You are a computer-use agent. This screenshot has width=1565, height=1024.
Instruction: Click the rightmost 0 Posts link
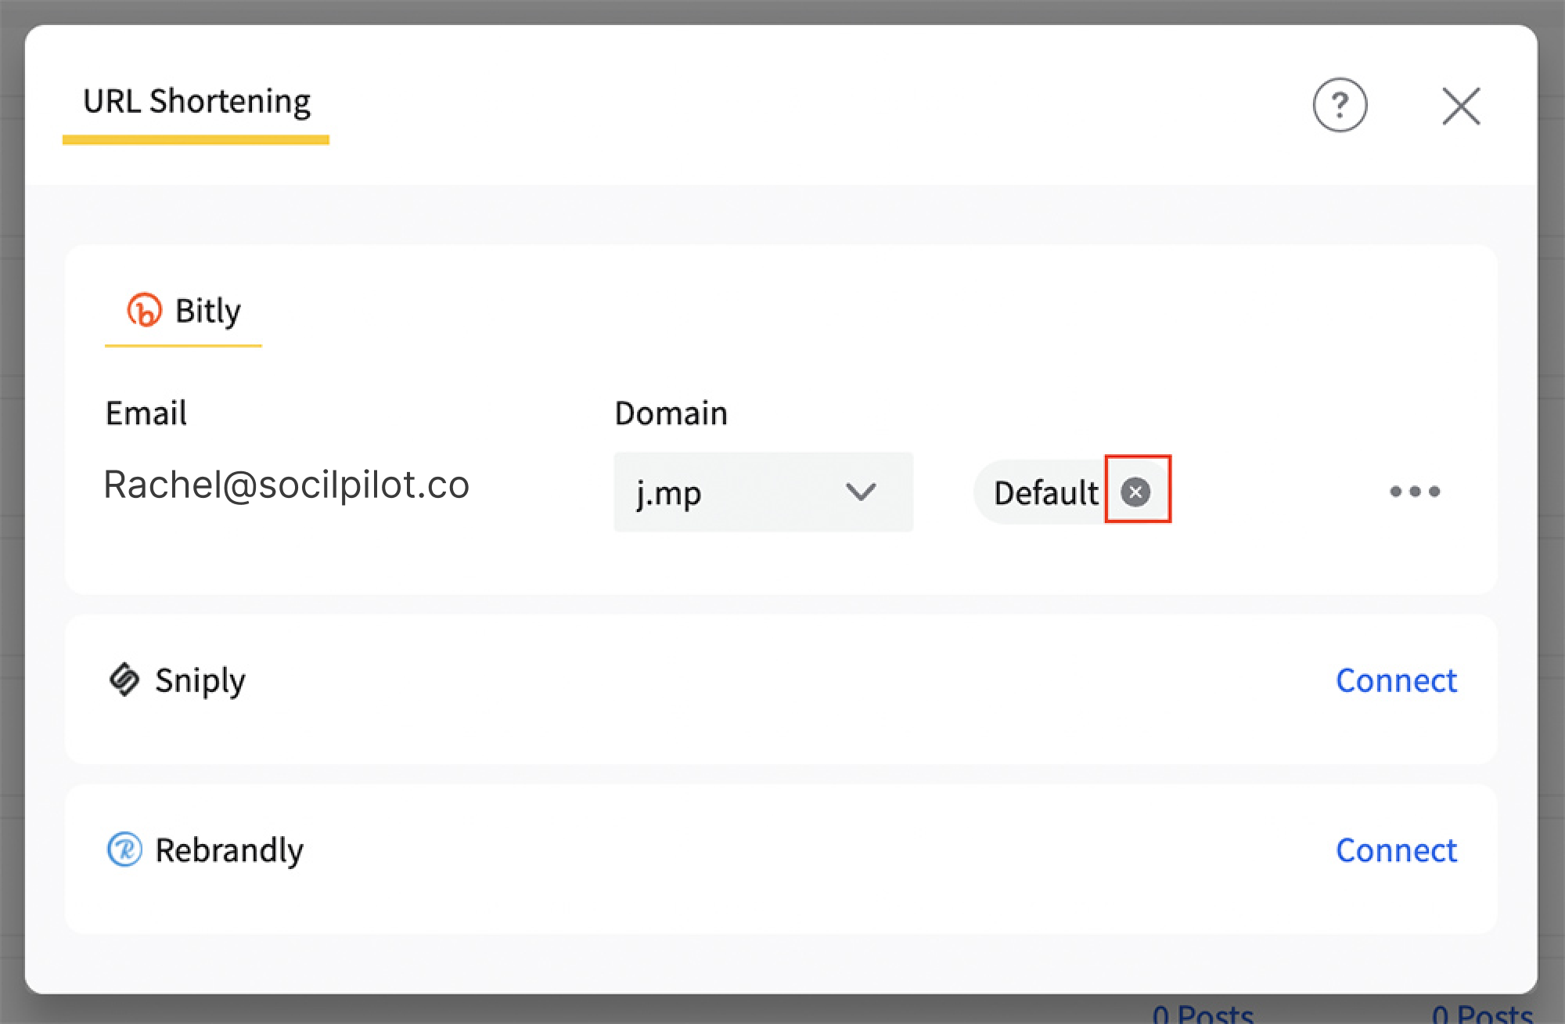coord(1481,1015)
